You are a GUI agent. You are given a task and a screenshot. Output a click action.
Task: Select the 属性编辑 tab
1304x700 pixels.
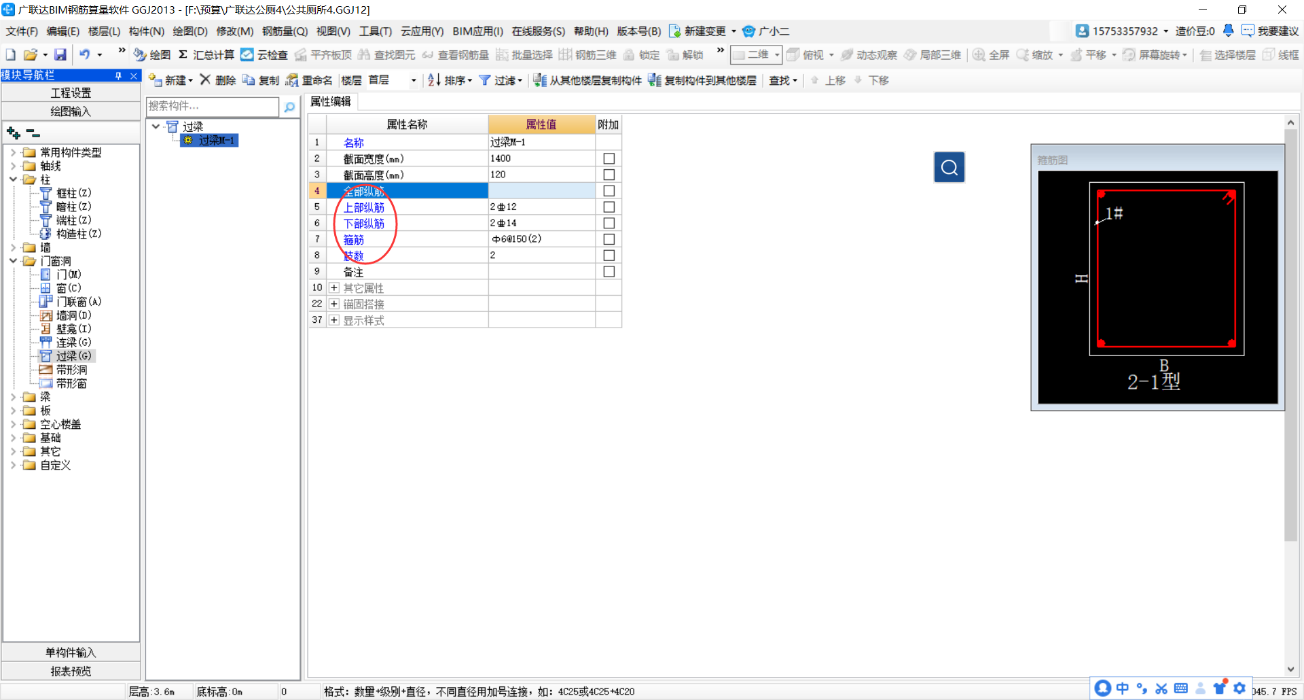pyautogui.click(x=331, y=101)
